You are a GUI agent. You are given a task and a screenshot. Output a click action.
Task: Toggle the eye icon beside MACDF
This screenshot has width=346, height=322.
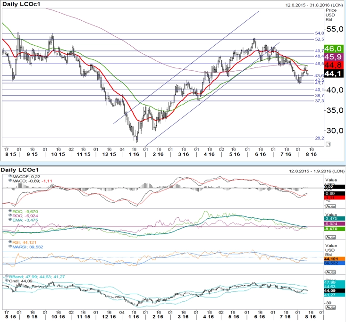[10, 176]
